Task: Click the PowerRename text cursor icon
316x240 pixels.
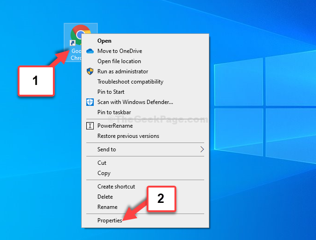Action: (x=90, y=126)
